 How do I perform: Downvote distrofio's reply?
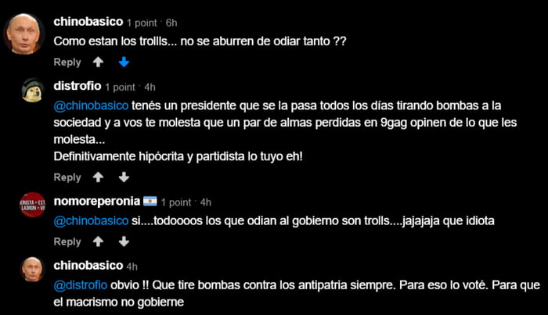point(124,177)
